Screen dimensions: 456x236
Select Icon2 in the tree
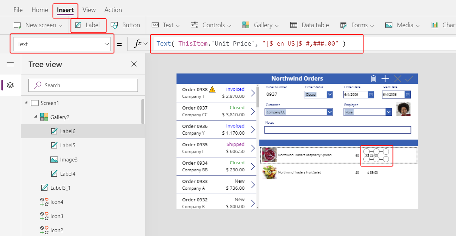57,230
